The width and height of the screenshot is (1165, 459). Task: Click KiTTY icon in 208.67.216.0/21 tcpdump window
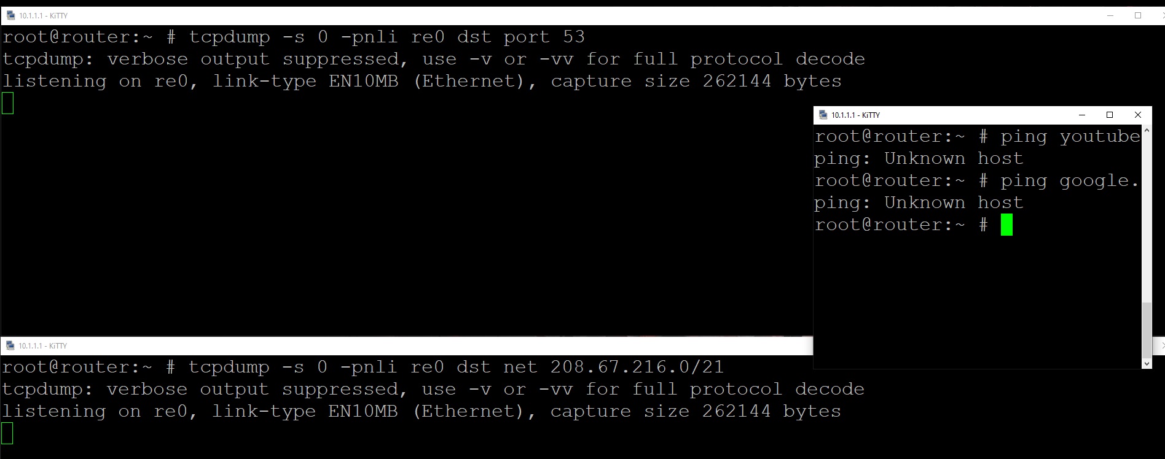click(10, 346)
